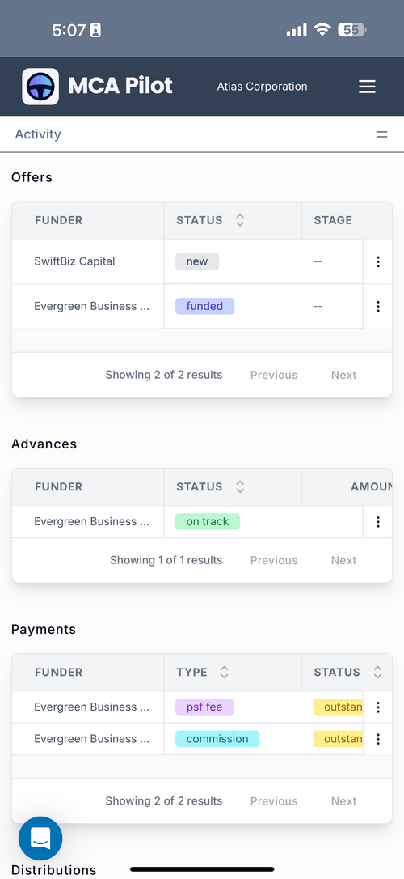Select the Activity header tab
The image size is (404, 879).
pyautogui.click(x=38, y=134)
